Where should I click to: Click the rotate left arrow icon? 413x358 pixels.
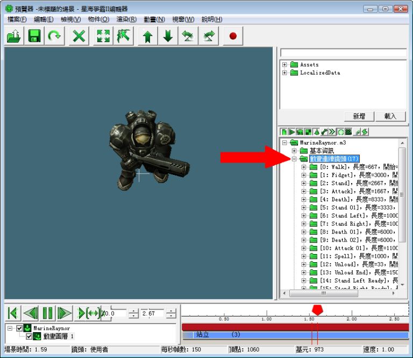point(188,36)
